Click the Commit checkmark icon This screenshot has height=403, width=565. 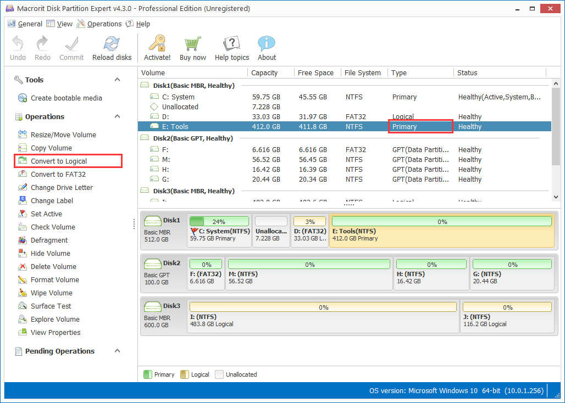(71, 44)
